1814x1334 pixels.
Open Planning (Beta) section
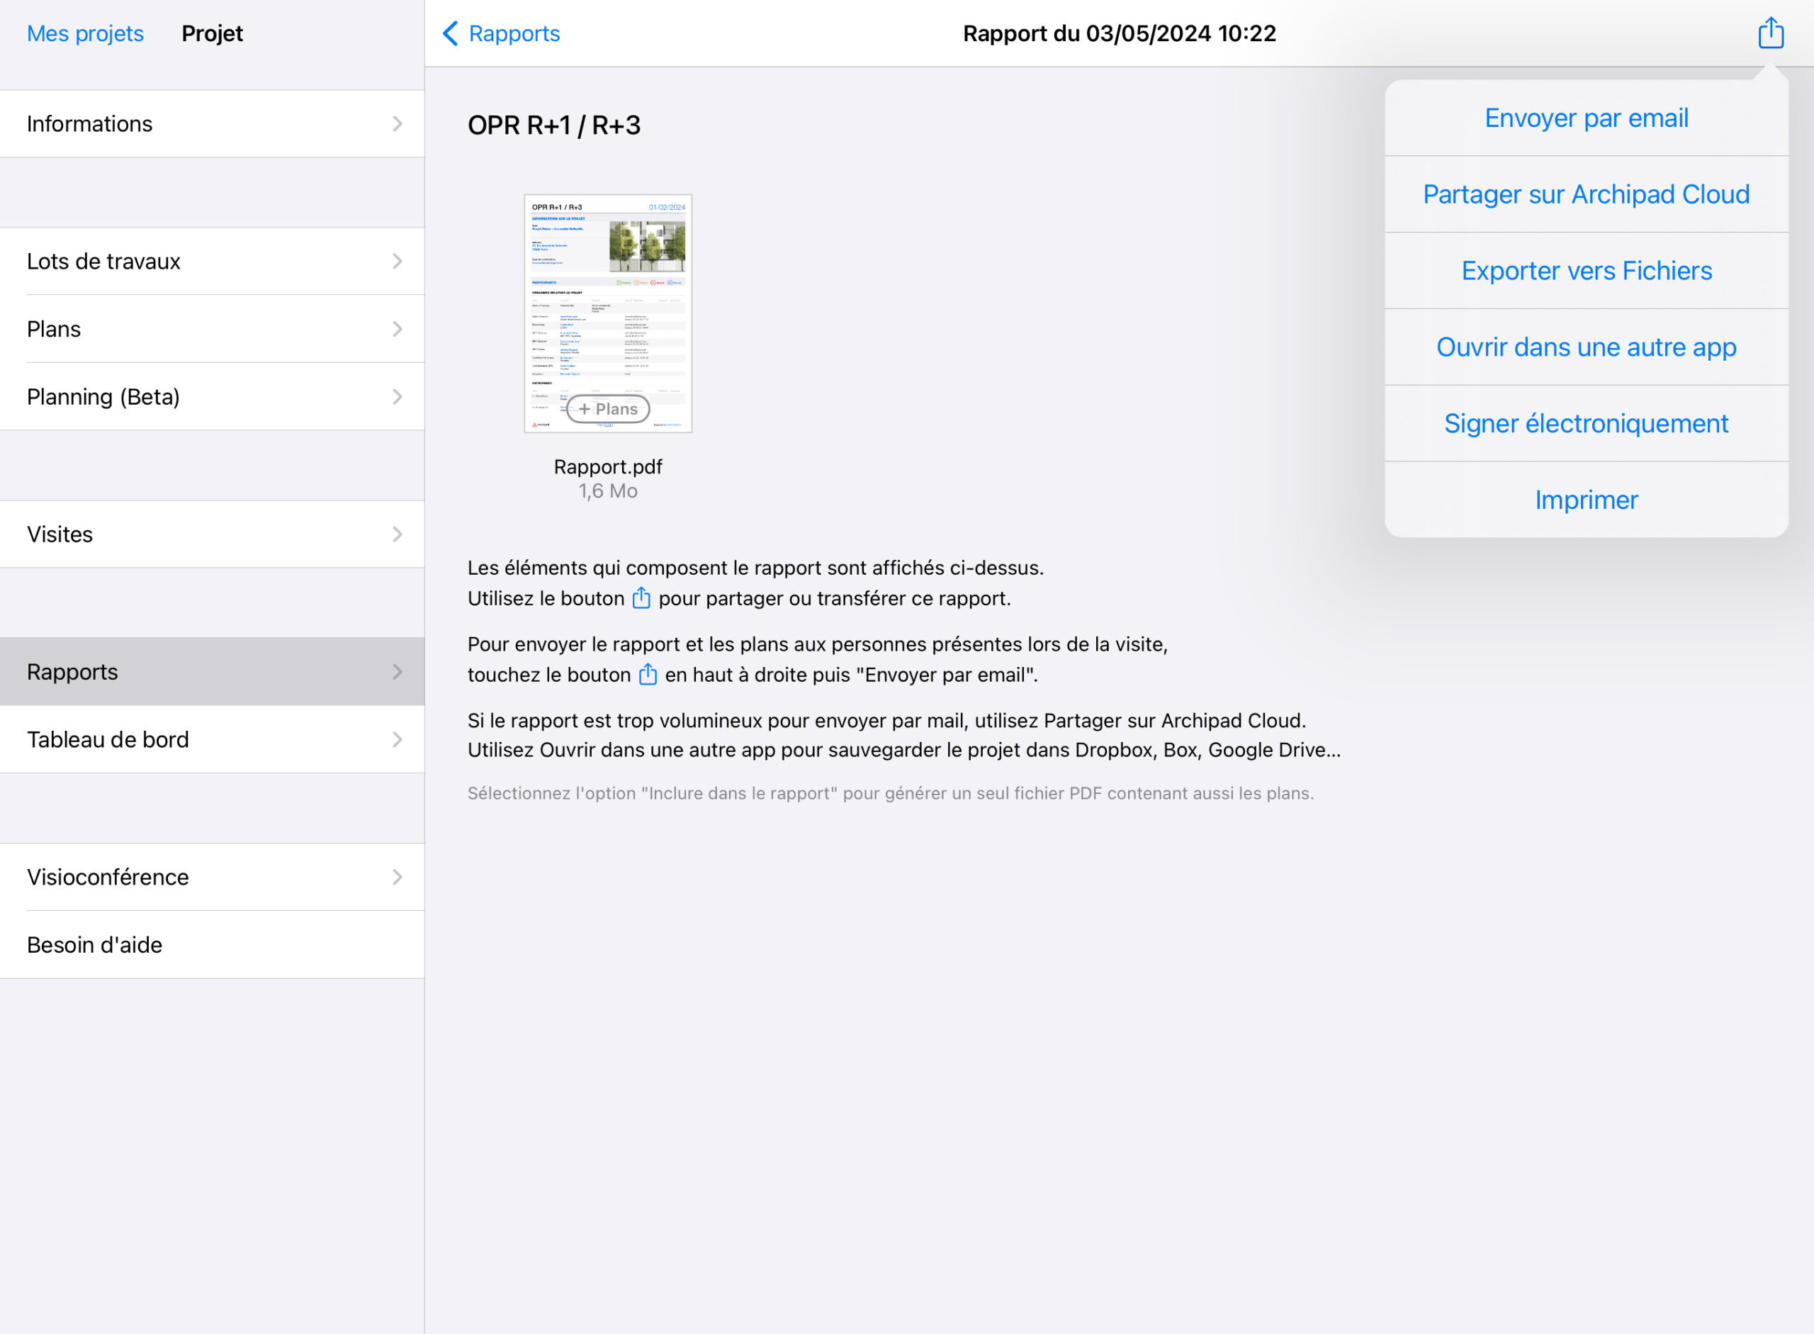point(213,396)
